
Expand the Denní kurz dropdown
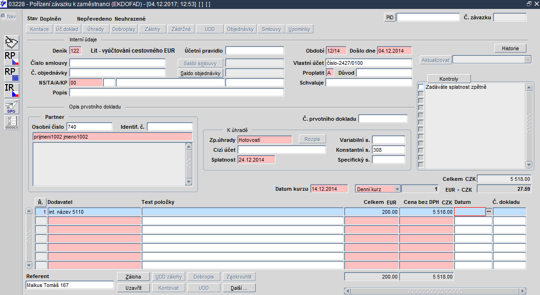[397, 189]
